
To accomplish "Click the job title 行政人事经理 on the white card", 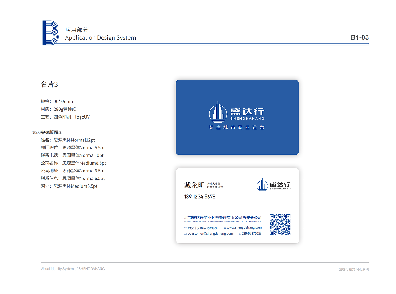I will click(x=215, y=187).
